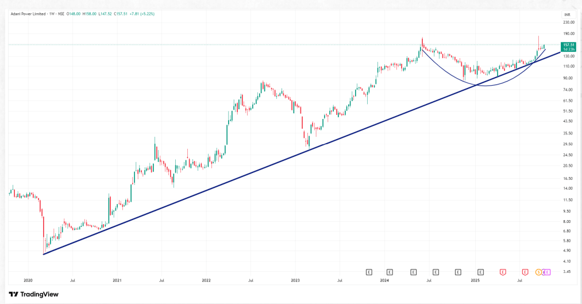Click the TradingView logo

pyautogui.click(x=33, y=294)
